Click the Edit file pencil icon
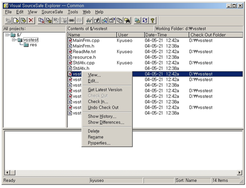This screenshot has height=188, width=246. 97,21
